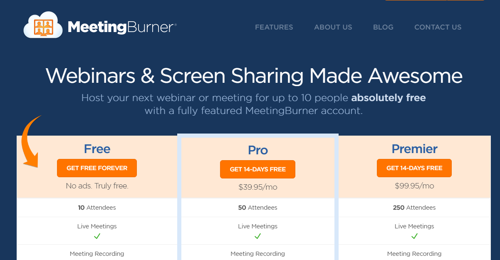Viewport: 500px width, 260px height.
Task: Click 'Live Meetings' label in Pro column
Action: [x=258, y=226]
